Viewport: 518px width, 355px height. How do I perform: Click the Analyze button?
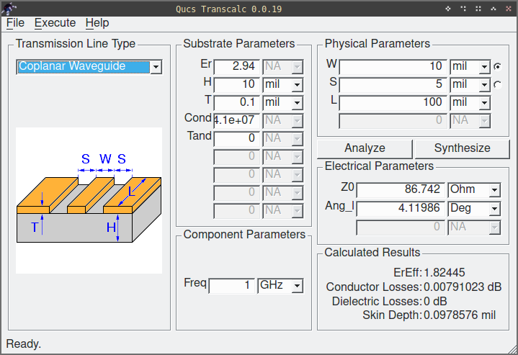[365, 148]
